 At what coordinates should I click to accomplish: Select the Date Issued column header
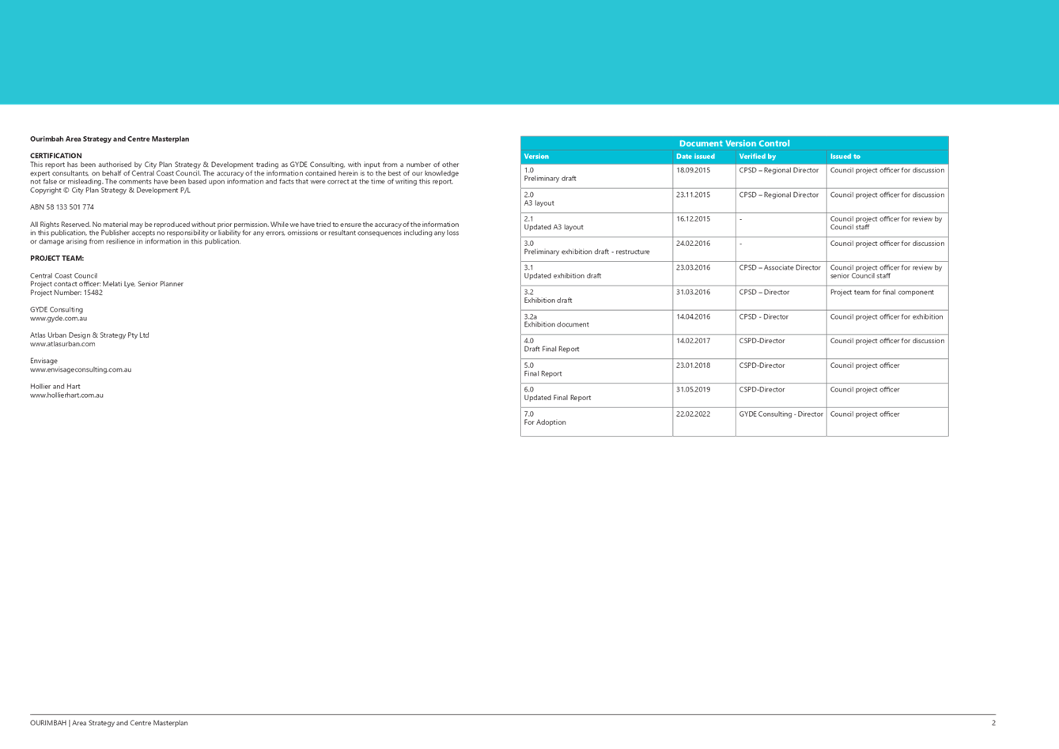695,156
